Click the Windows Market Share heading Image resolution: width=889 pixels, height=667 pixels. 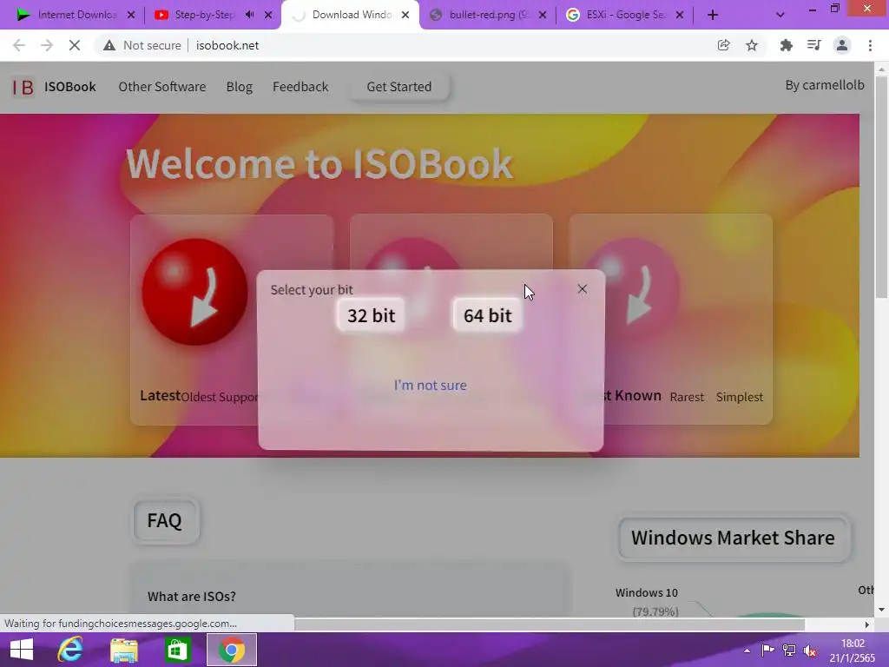pyautogui.click(x=733, y=538)
